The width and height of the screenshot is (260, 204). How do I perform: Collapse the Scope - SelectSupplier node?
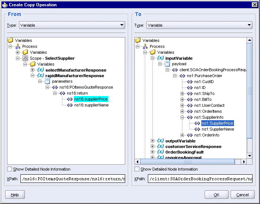pyautogui.click(x=17, y=59)
